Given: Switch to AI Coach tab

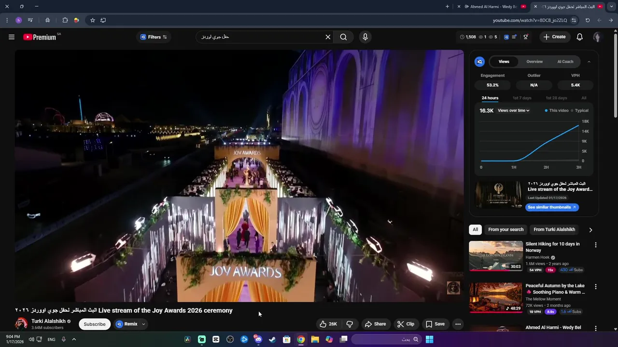Looking at the screenshot, I should 565,62.
